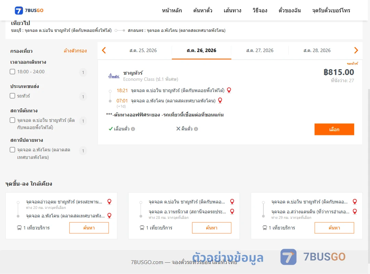Click ห่าง 28 กม. จากจุดที่เลือก distance note
This screenshot has width=370, height=274.
click(169, 217)
